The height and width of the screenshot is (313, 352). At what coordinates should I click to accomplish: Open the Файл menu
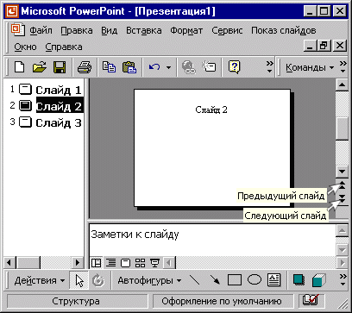pyautogui.click(x=41, y=30)
